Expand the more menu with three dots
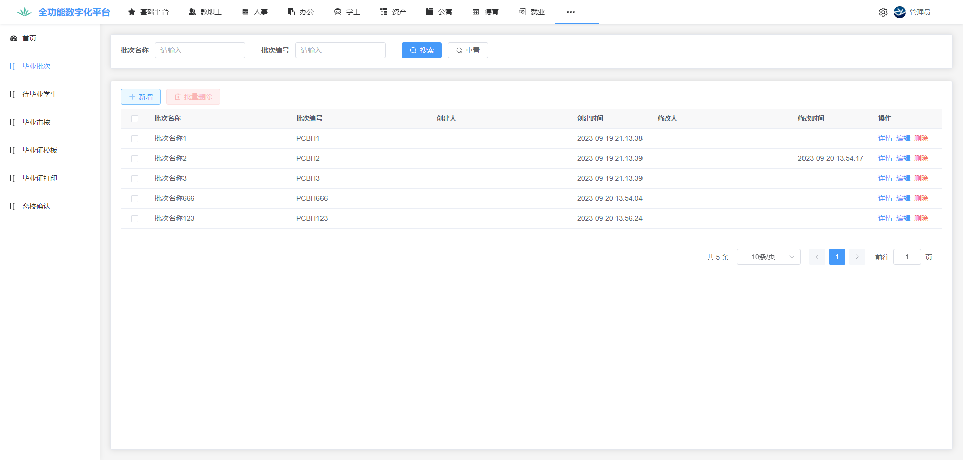The image size is (963, 460). tap(571, 12)
